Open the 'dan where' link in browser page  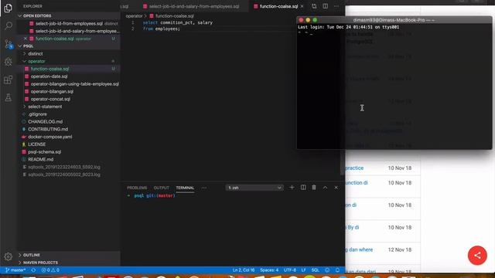click(359, 249)
